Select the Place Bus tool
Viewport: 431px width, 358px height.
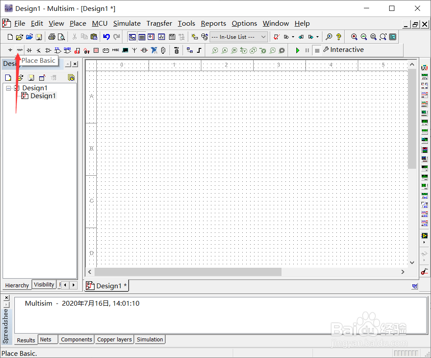(x=199, y=50)
